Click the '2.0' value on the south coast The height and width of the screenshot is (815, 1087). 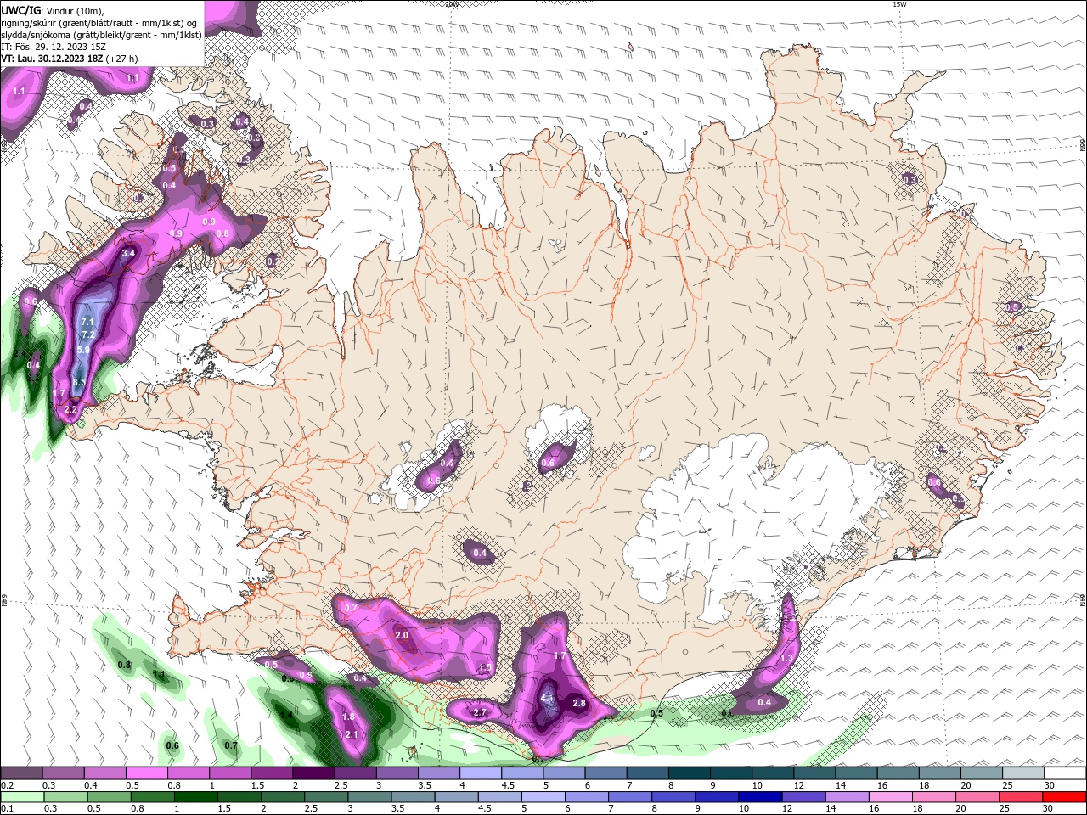click(x=403, y=635)
